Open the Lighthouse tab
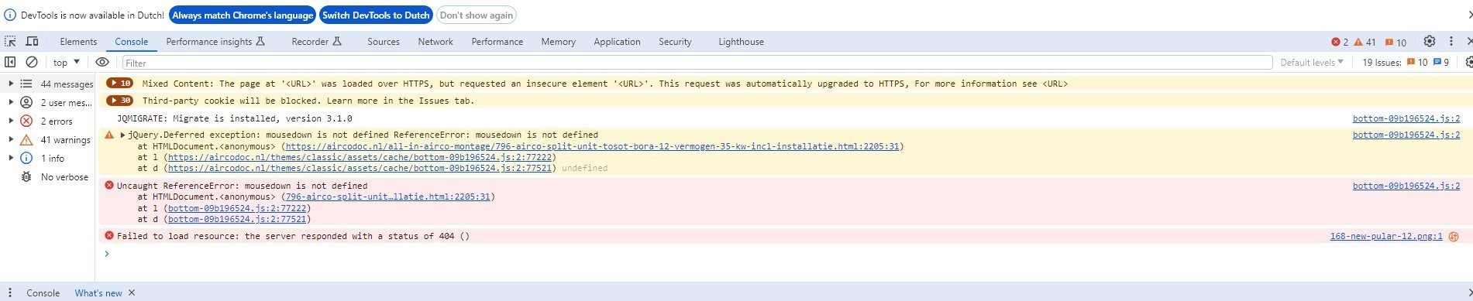Viewport: 1473px width, 301px height. click(x=741, y=42)
